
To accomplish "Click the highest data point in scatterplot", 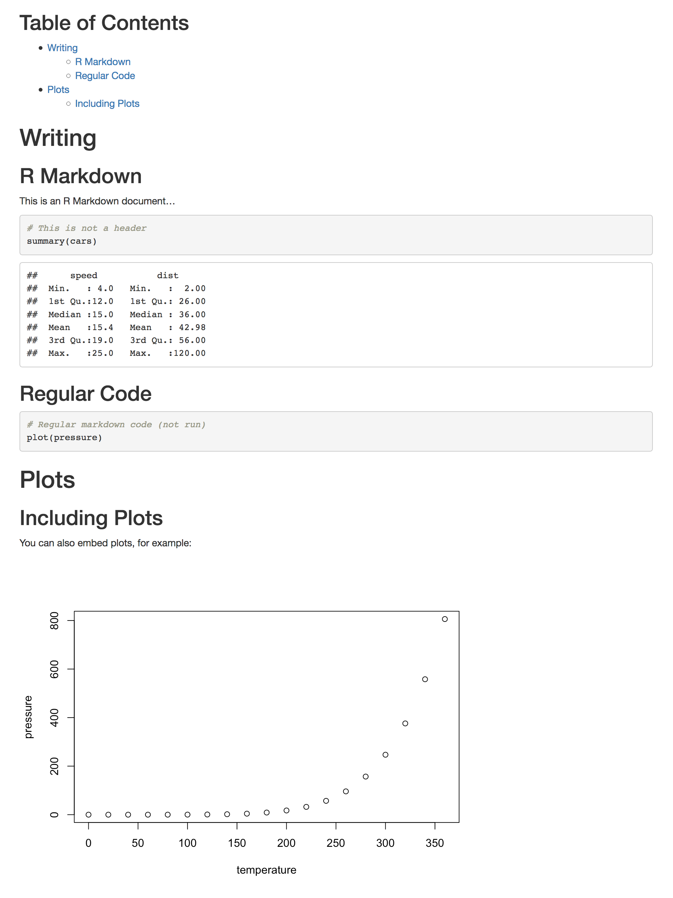I will (x=445, y=619).
